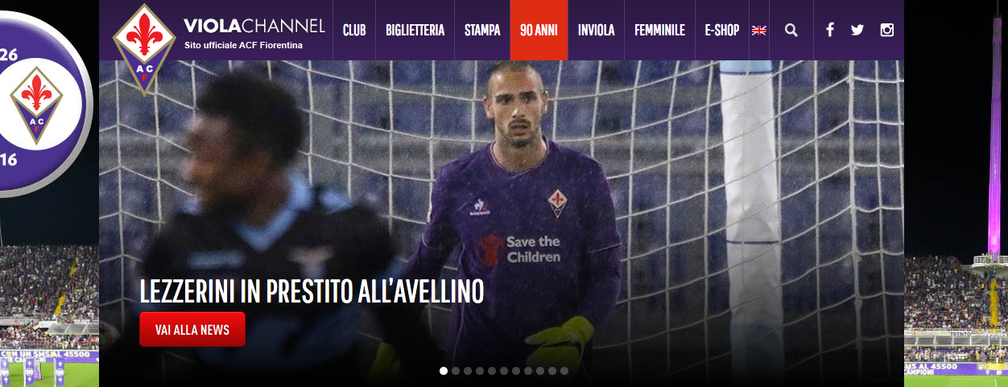
Task: Open the BIGLIETTERIA menu
Action: coord(415,31)
